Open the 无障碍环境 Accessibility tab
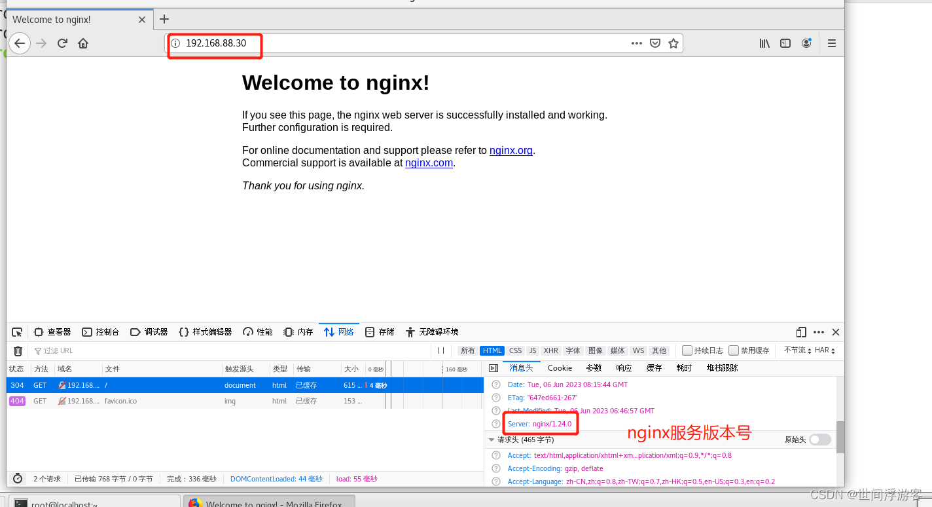 (432, 332)
